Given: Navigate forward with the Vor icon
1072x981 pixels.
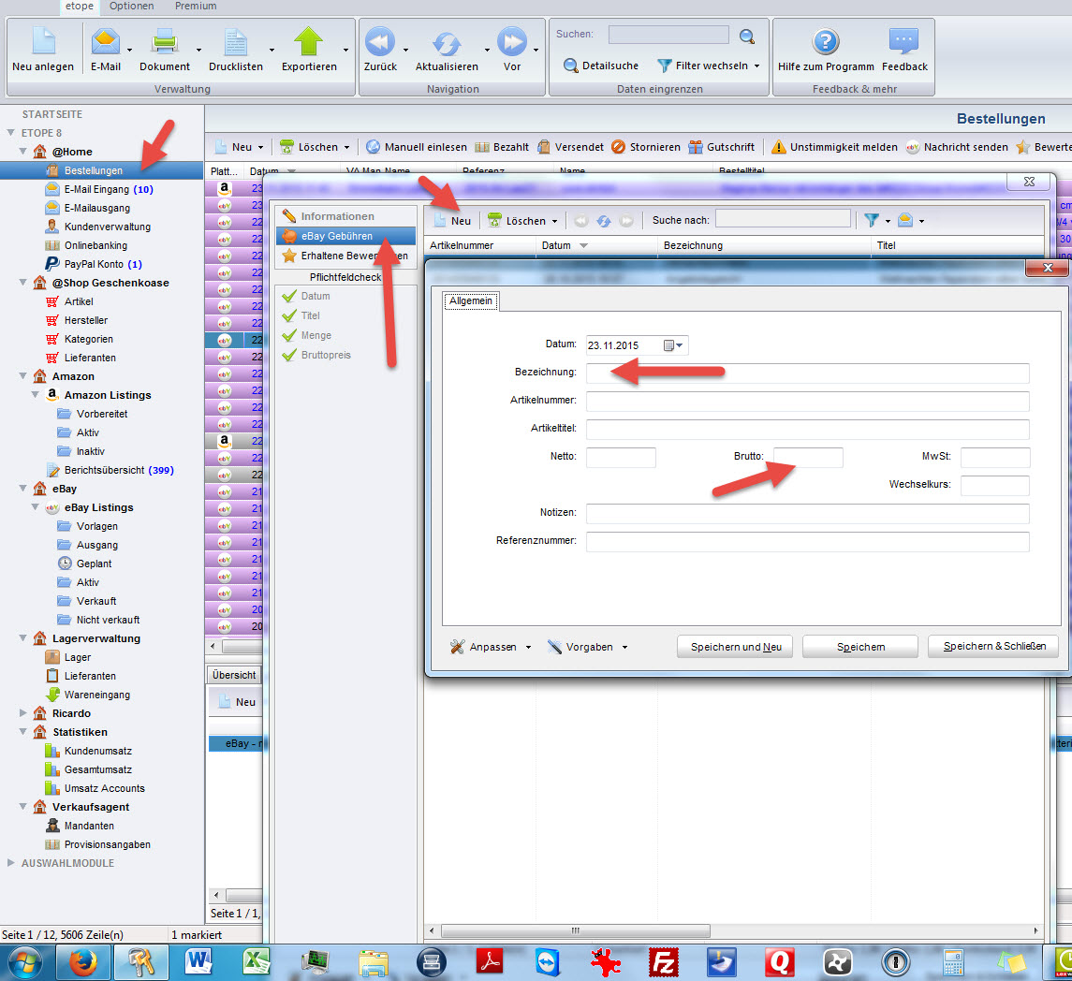Looking at the screenshot, I should click(x=512, y=41).
